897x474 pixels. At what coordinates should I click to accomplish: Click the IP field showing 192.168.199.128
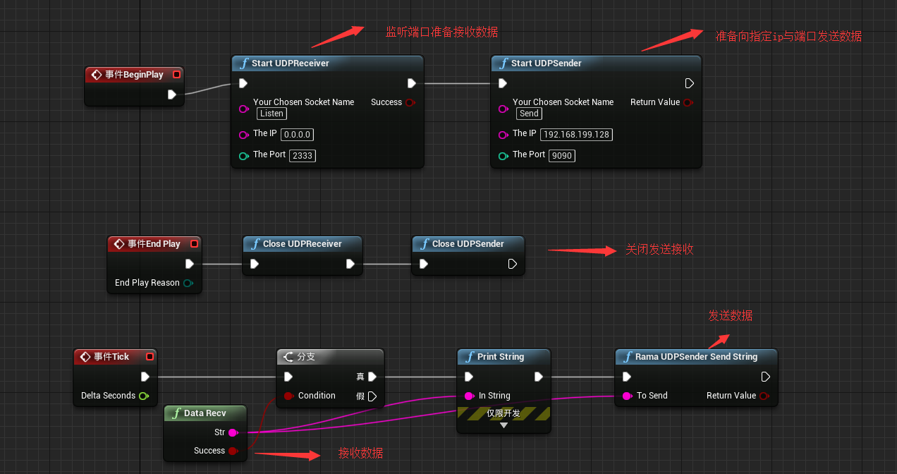tap(576, 134)
